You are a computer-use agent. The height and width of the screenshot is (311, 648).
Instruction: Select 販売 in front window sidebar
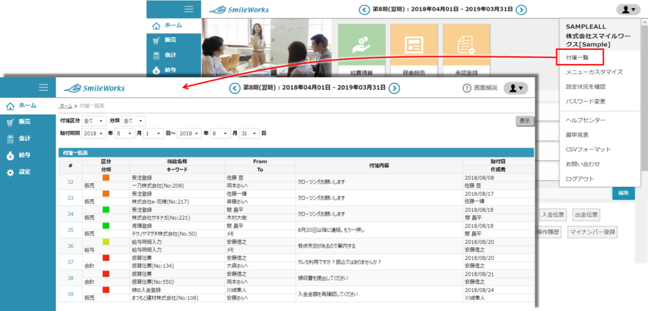point(28,122)
